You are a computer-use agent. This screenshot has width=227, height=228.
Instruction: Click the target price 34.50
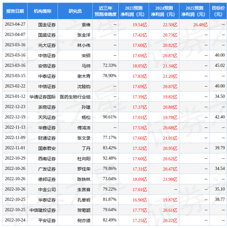point(220,97)
